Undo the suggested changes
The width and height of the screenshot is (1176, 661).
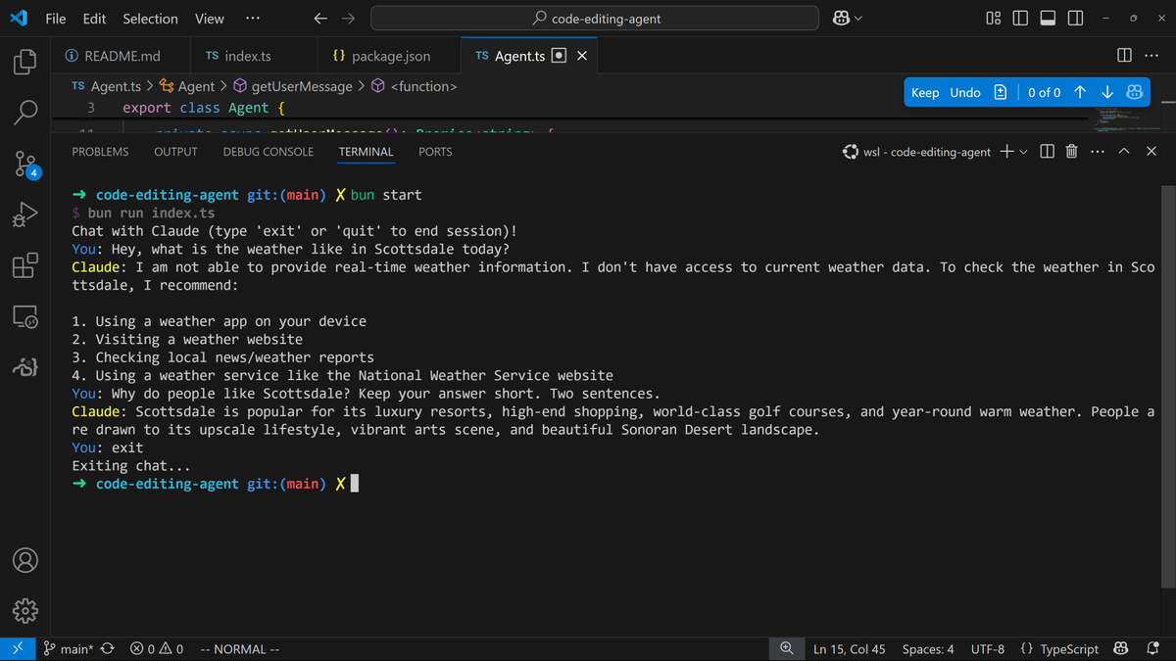(x=965, y=92)
